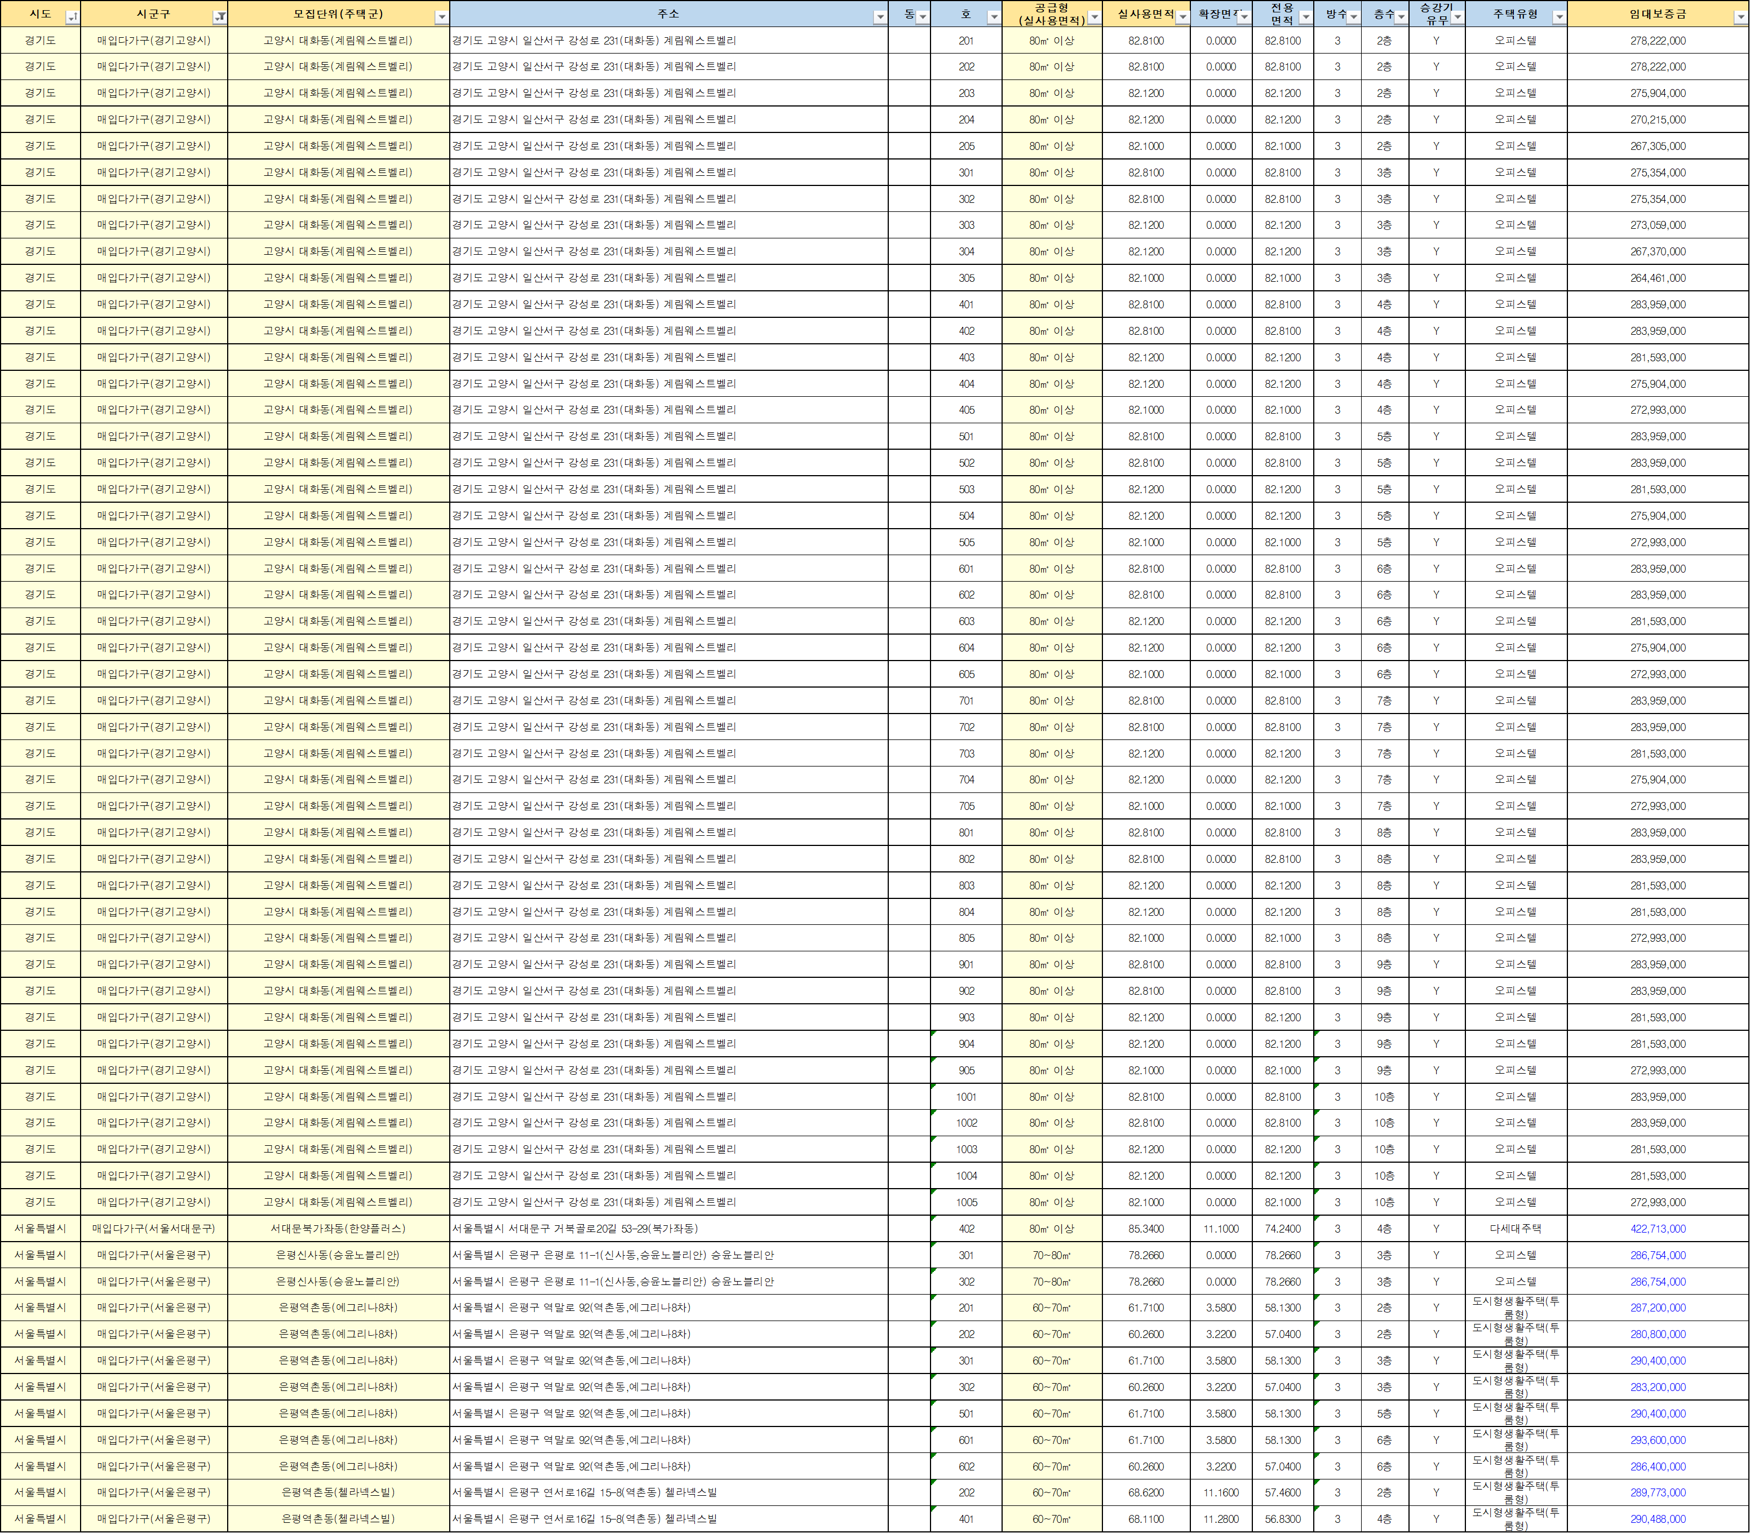Open the 층수 column filter dropdown
1750x1533 pixels.
point(1401,17)
